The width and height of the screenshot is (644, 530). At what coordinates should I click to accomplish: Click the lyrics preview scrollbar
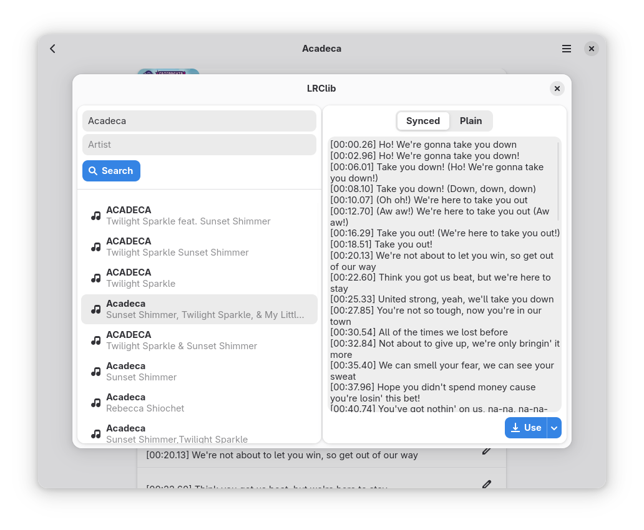[x=558, y=181]
